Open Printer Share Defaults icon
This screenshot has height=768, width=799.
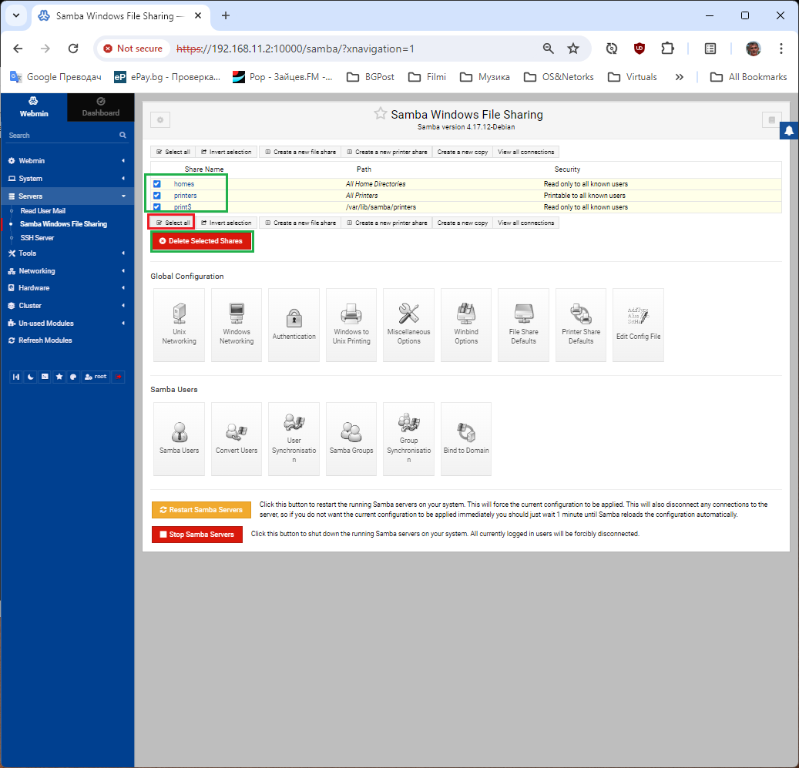581,324
